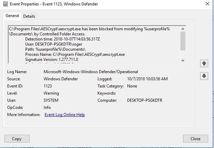Click the blocked from modifying message text
The width and height of the screenshot is (214, 148).
tap(89, 31)
